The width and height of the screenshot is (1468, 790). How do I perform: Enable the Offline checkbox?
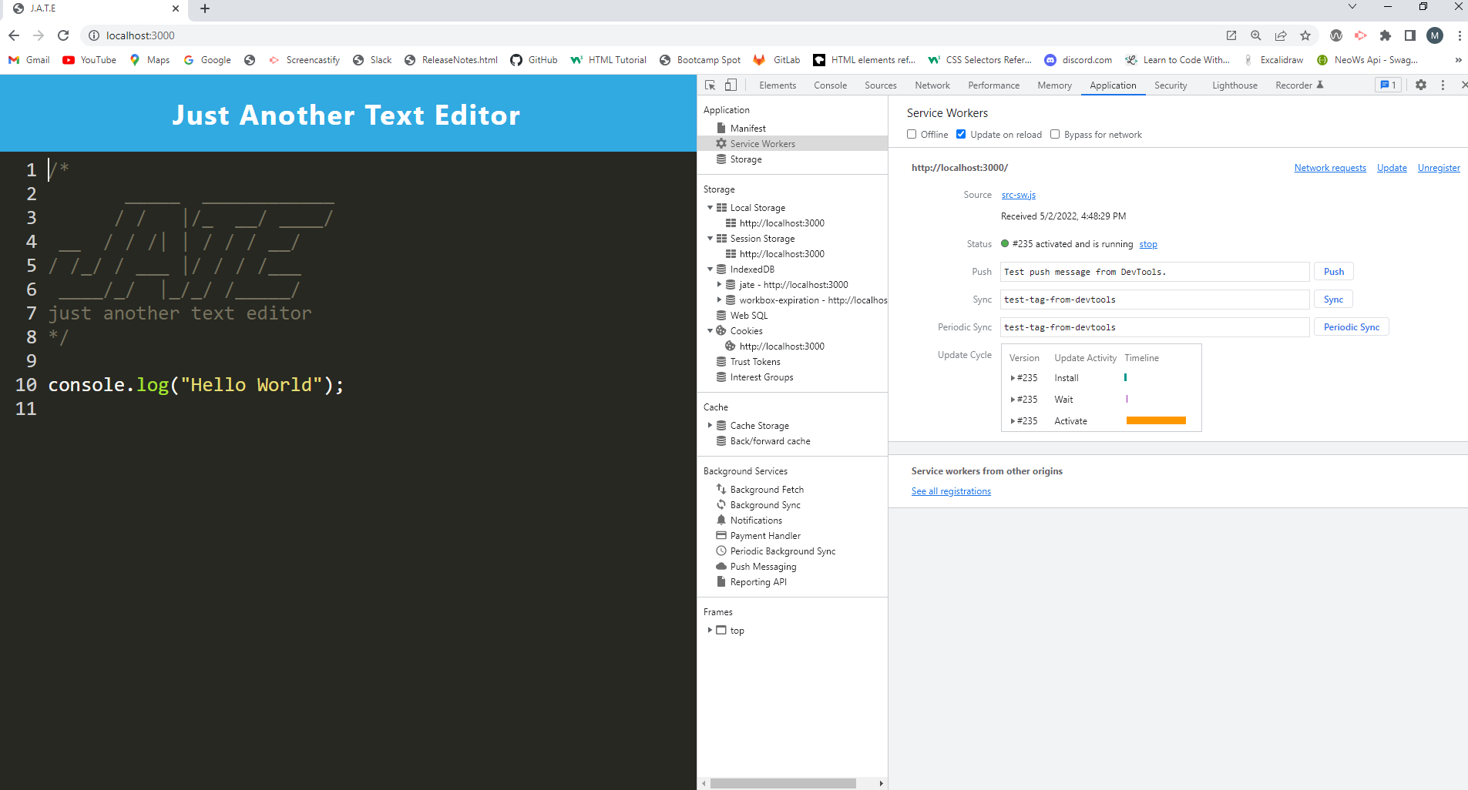[x=912, y=134]
